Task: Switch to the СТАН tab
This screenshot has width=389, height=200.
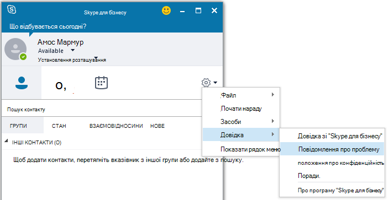Action: 59,126
